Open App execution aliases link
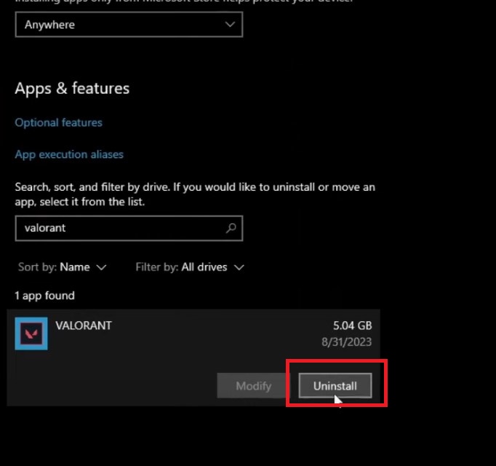 (x=69, y=154)
